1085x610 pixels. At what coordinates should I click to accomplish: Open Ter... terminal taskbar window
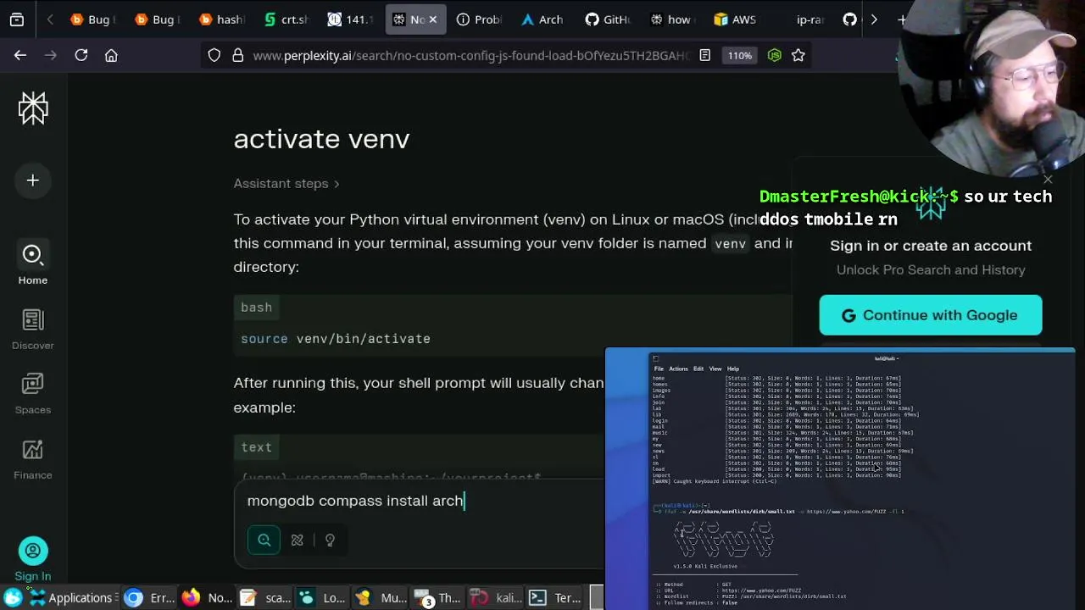554,598
